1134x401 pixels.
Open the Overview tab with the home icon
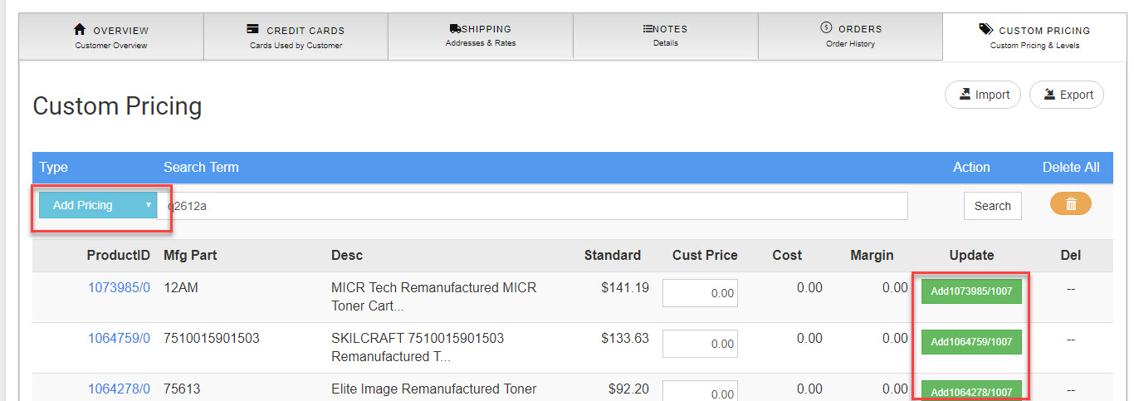click(111, 37)
